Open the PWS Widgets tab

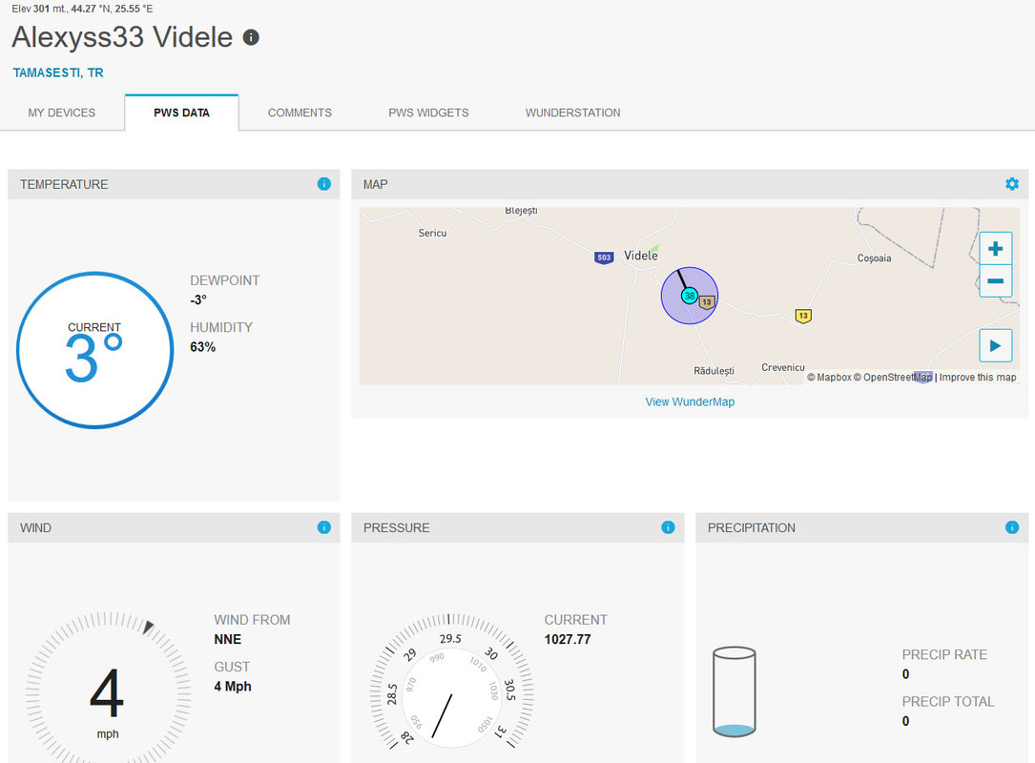click(x=428, y=113)
